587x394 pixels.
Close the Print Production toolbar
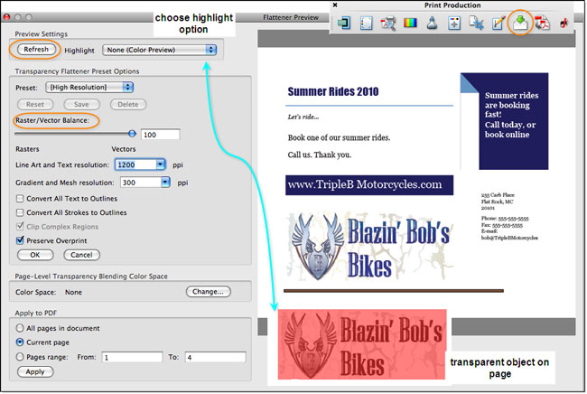click(x=335, y=5)
